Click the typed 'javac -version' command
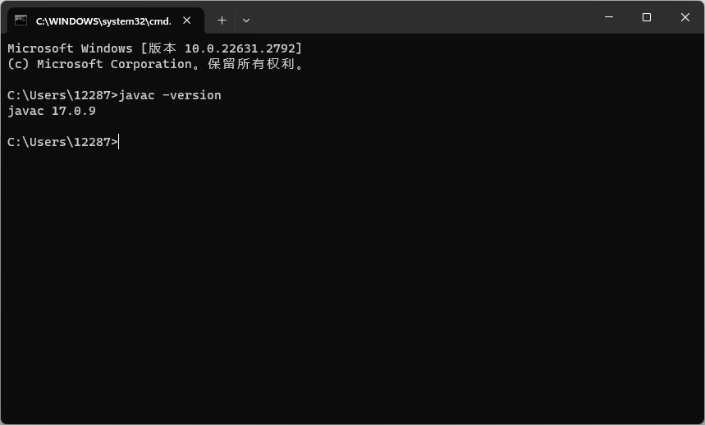The width and height of the screenshot is (705, 425). 170,95
